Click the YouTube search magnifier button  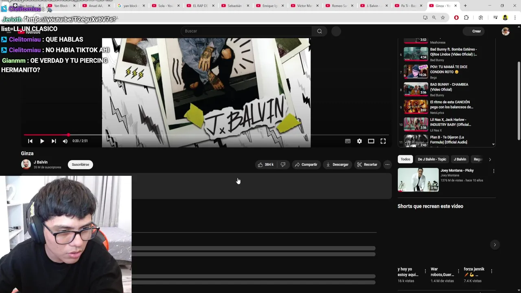tap(320, 31)
